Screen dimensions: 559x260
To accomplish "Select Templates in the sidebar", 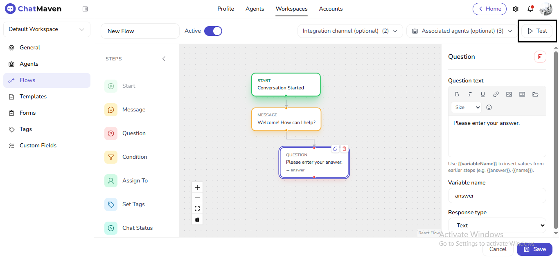I will pyautogui.click(x=33, y=96).
